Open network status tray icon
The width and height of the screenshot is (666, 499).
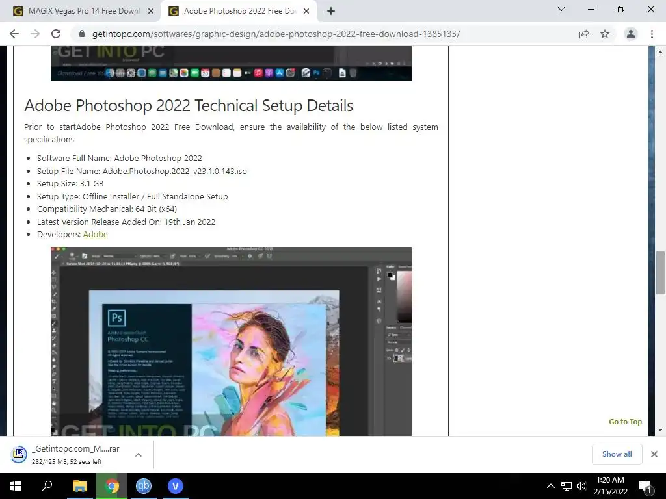(x=566, y=486)
